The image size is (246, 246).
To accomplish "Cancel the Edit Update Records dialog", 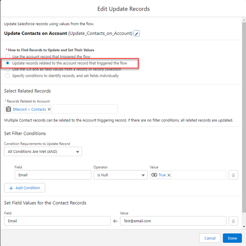I will click(210, 238).
